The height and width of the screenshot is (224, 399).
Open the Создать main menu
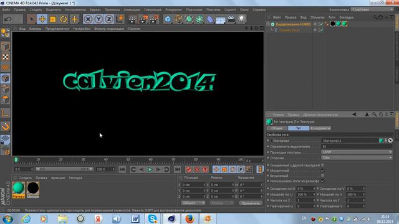click(36, 10)
